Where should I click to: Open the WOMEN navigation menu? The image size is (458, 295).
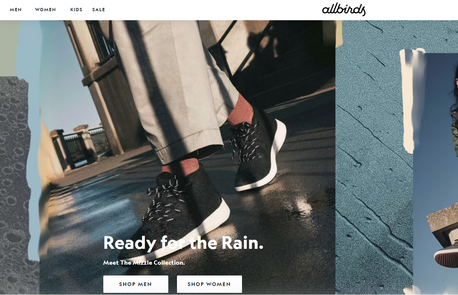pyautogui.click(x=46, y=10)
